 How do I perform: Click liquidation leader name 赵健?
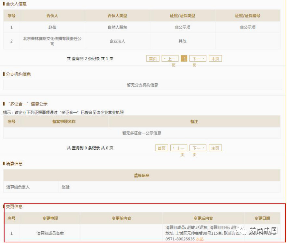[x=66, y=187]
